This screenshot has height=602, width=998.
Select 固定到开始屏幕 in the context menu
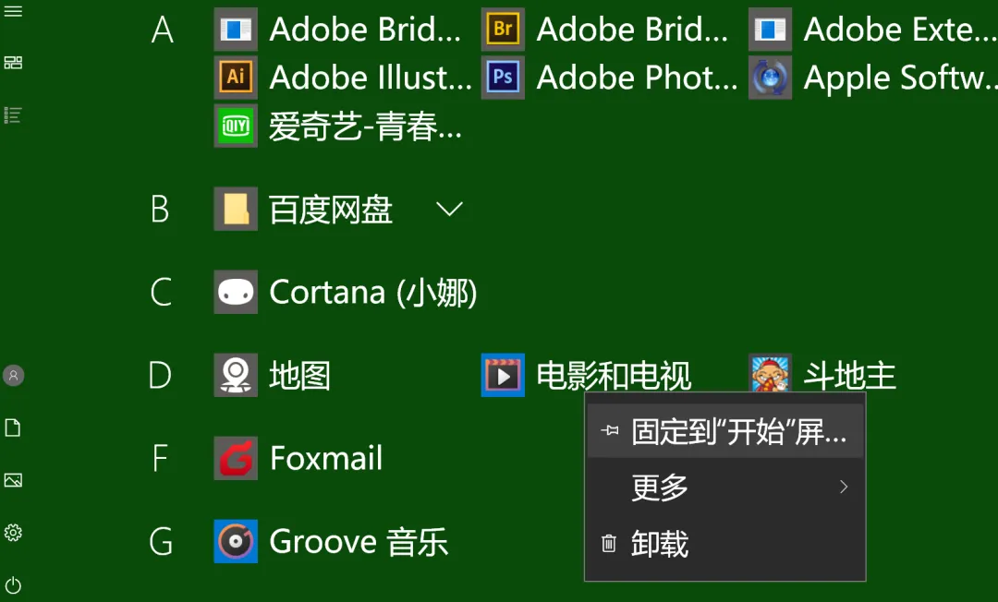coord(724,430)
